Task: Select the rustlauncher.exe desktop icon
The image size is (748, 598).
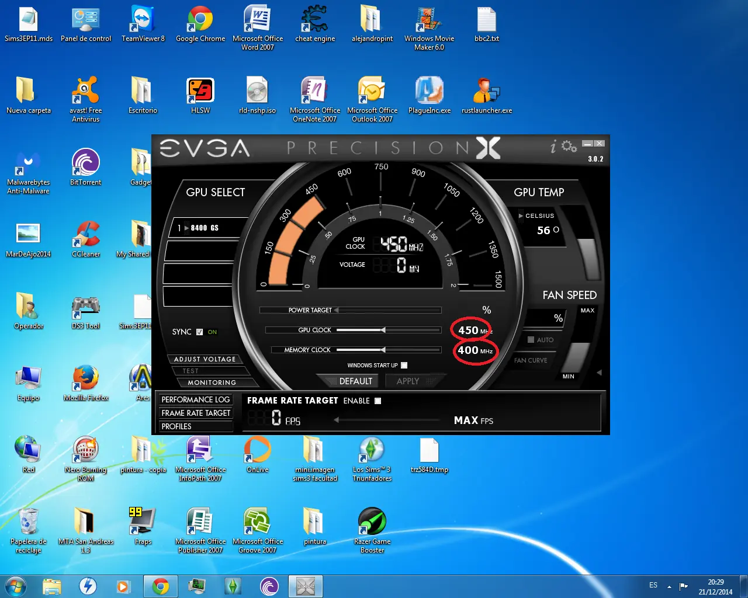Action: (x=487, y=96)
